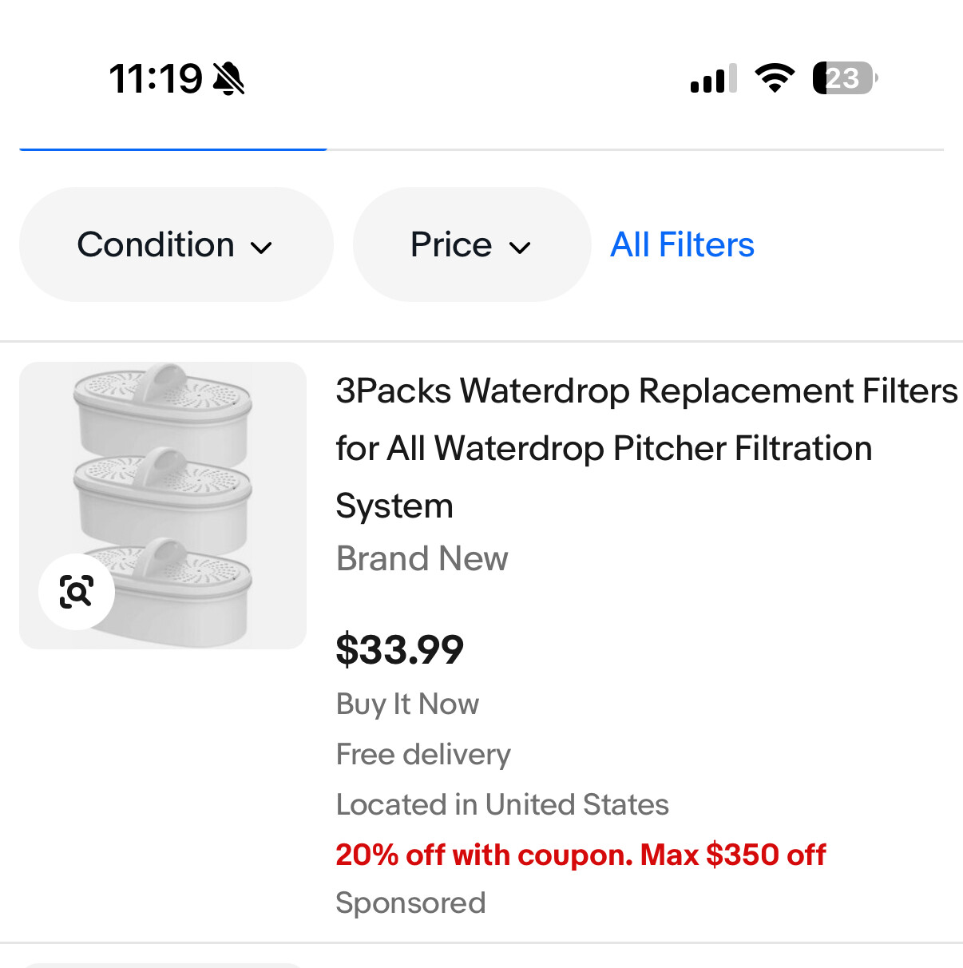Open the All Filters link
Image resolution: width=963 pixels, height=968 pixels.
pos(682,244)
